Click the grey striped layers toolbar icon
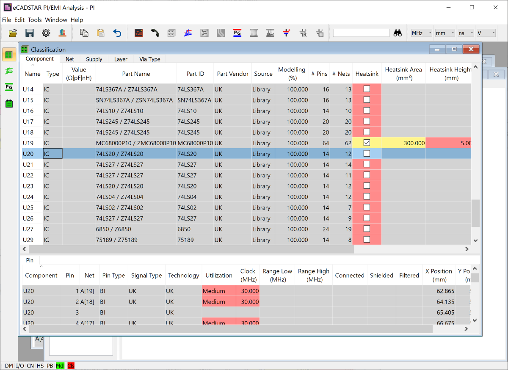Image resolution: width=508 pixels, height=370 pixels. (221, 33)
